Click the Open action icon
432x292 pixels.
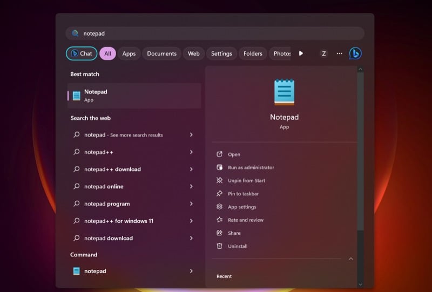click(x=219, y=154)
